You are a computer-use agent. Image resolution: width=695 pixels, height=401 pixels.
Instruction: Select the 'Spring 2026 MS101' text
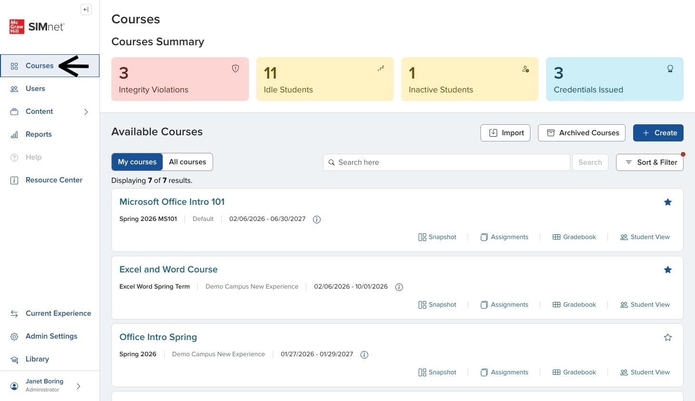148,219
